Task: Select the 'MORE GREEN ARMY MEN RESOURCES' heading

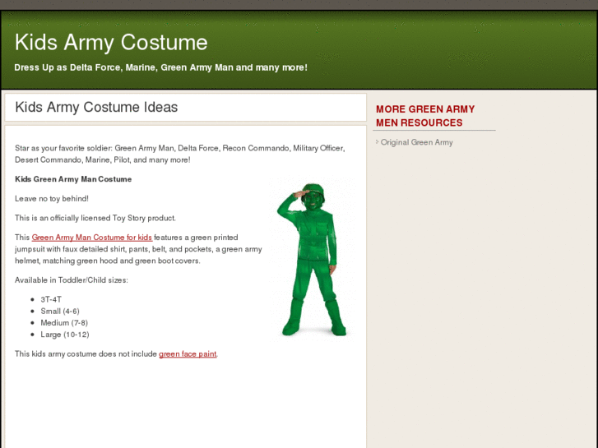Action: (425, 116)
